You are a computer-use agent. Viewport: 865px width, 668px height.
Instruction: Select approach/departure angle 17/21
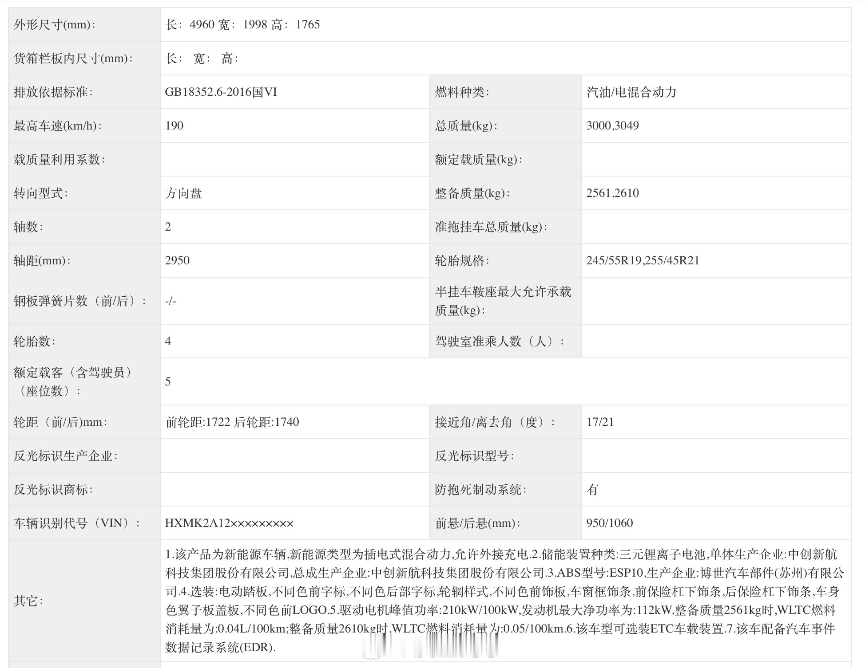coord(600,422)
